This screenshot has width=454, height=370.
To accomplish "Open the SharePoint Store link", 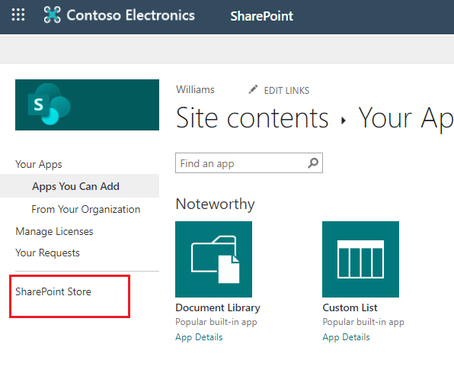I will tap(53, 291).
